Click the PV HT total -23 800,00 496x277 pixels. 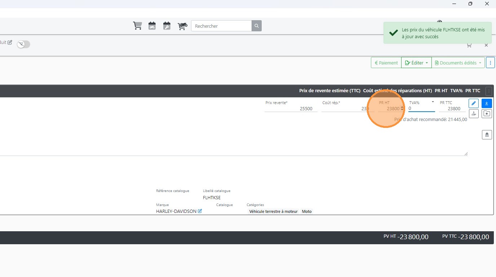click(413, 237)
